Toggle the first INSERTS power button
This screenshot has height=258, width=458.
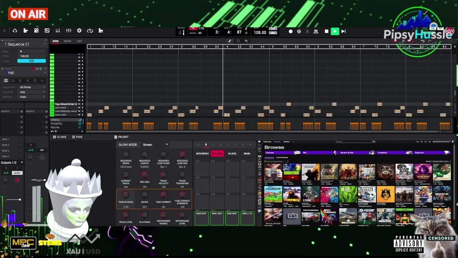coord(21,111)
